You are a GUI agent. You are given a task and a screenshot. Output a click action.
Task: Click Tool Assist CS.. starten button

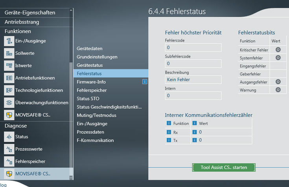224,167
